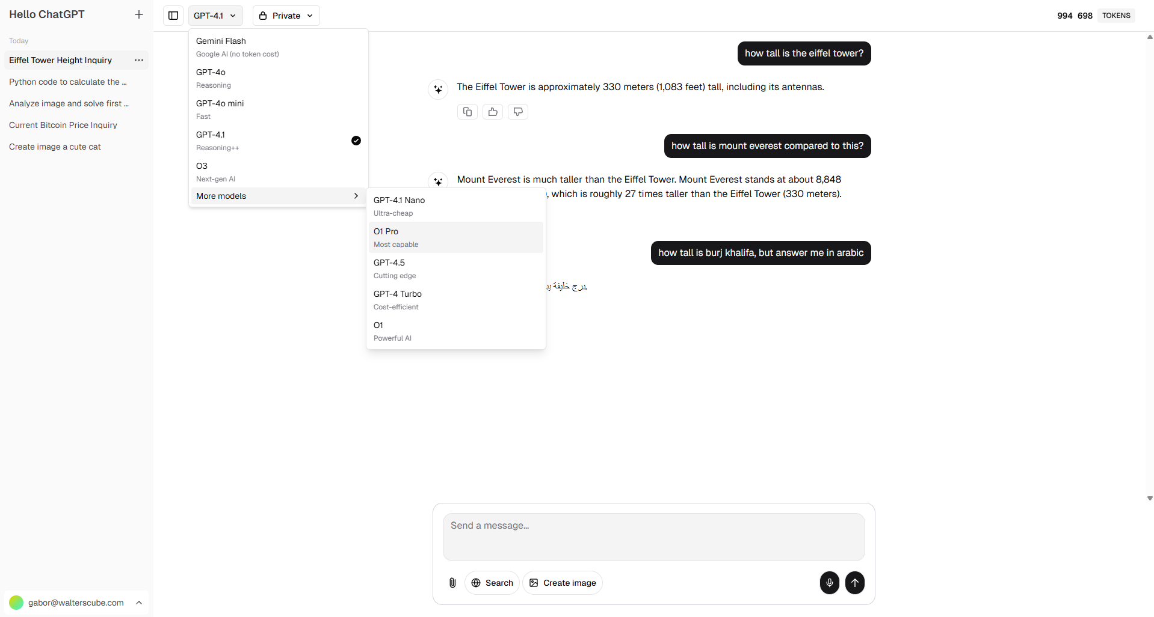Open Python code to calculate chat
Image resolution: width=1154 pixels, height=617 pixels.
[76, 82]
